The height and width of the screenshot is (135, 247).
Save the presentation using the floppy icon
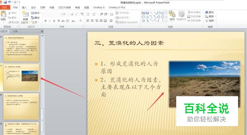pos(5,2)
